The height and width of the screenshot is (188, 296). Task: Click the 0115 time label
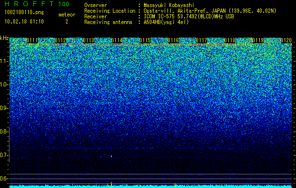tap(145, 40)
